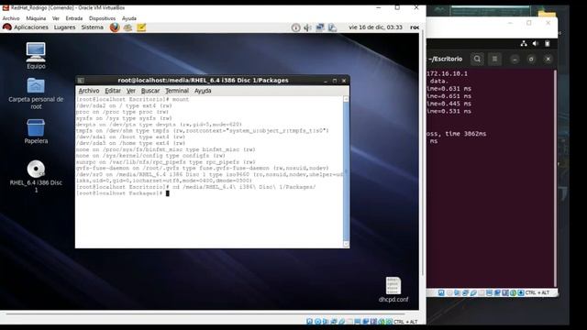Open the Terminal menu in terminal menubar
Viewport: 587px width, 330px height.
pos(177,91)
